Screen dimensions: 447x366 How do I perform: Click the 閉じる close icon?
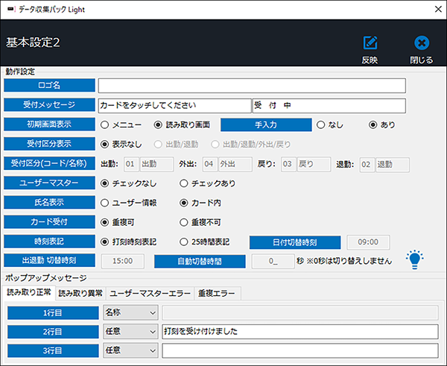(422, 43)
